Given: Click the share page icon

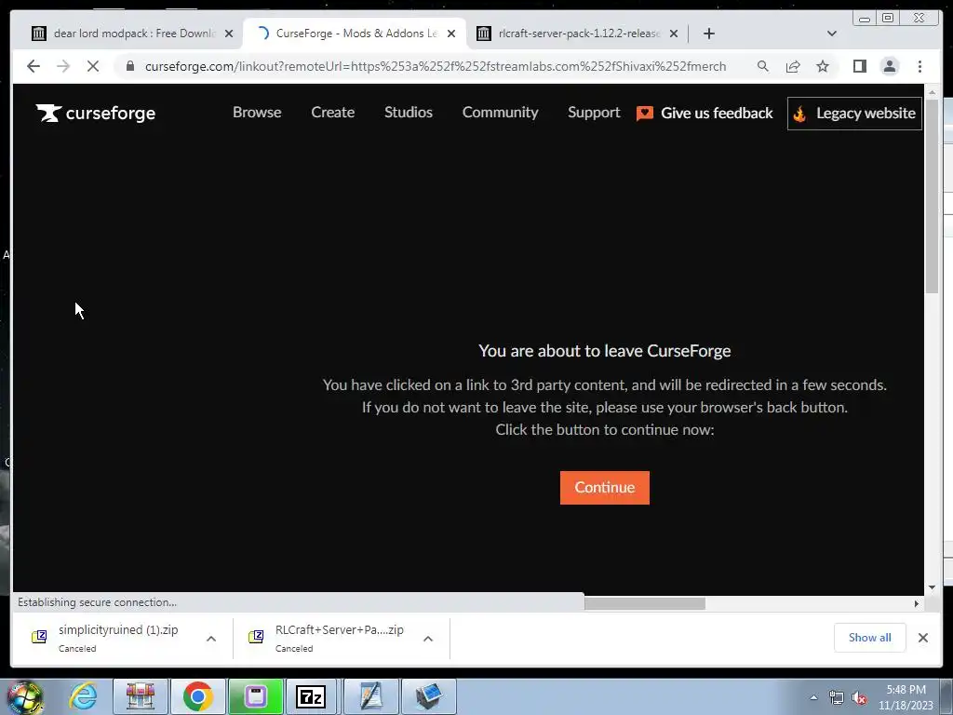Looking at the screenshot, I should click(793, 66).
